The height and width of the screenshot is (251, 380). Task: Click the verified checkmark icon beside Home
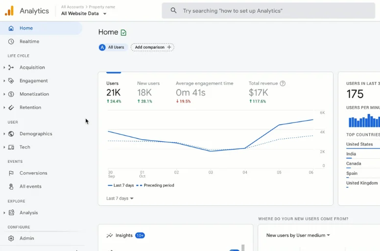coord(123,32)
